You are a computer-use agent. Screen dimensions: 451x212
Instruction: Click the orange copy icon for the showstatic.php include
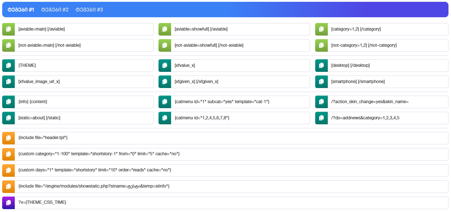click(x=9, y=186)
